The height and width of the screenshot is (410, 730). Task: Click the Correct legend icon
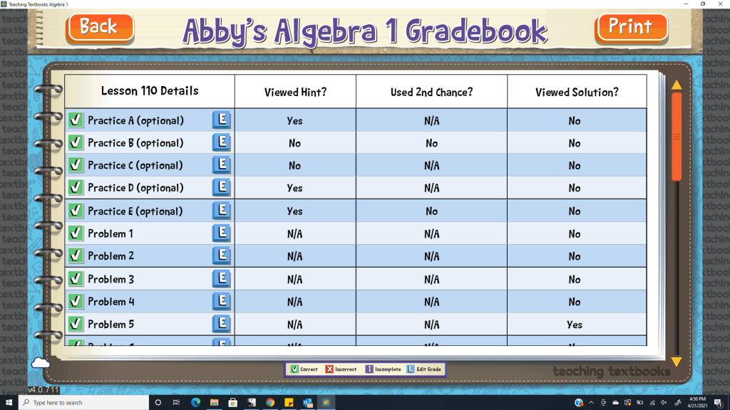(x=294, y=369)
